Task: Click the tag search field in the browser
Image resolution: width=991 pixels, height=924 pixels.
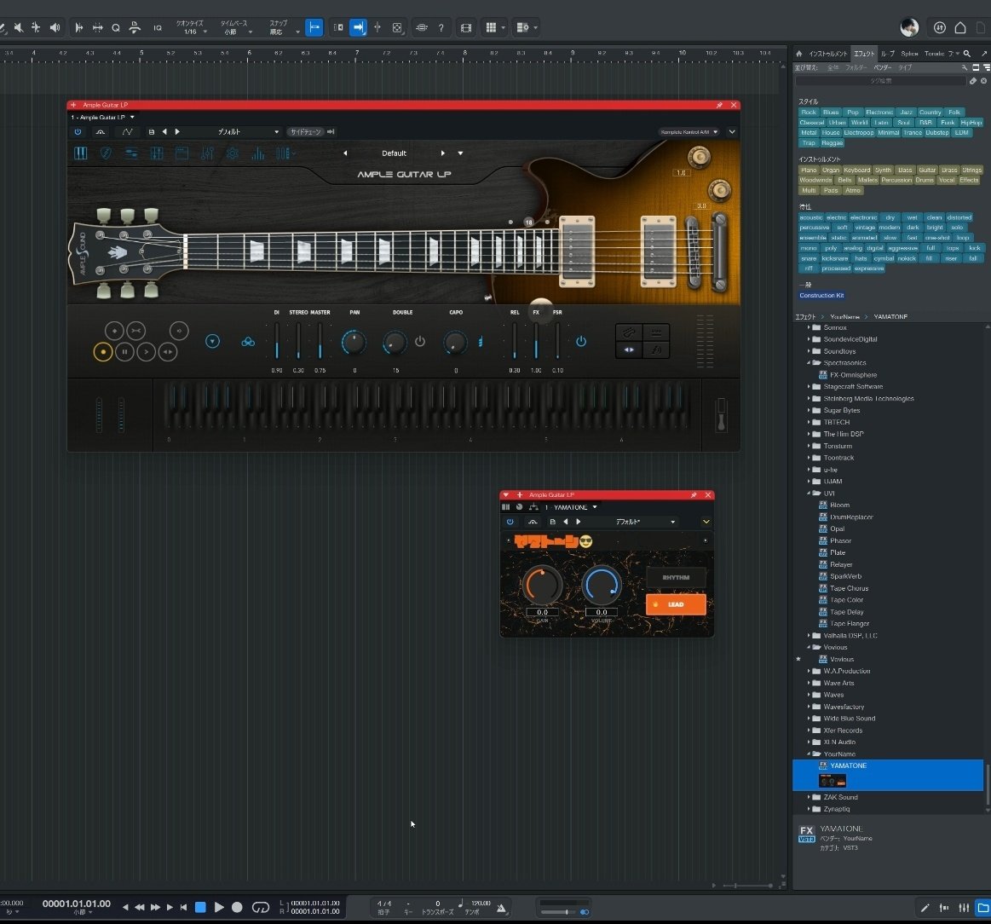Action: 880,81
